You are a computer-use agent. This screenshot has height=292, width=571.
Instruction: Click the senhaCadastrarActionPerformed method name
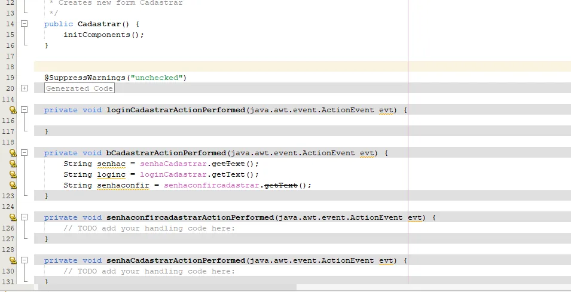pyautogui.click(x=176, y=260)
